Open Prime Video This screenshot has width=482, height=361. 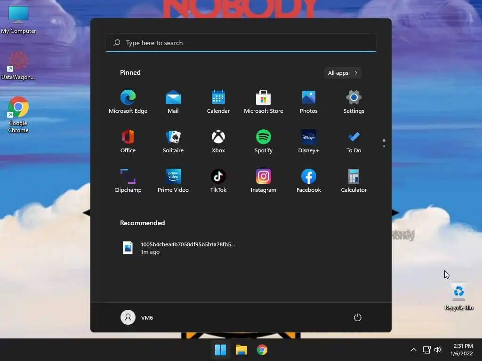coord(173,181)
